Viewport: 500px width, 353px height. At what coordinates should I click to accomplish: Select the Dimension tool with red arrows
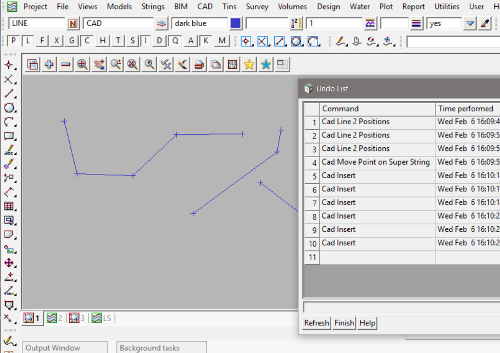(9, 192)
